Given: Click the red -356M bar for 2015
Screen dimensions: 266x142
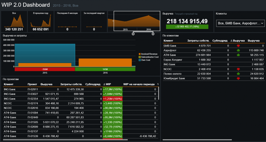Looking at the screenshot, I should click(45, 69).
